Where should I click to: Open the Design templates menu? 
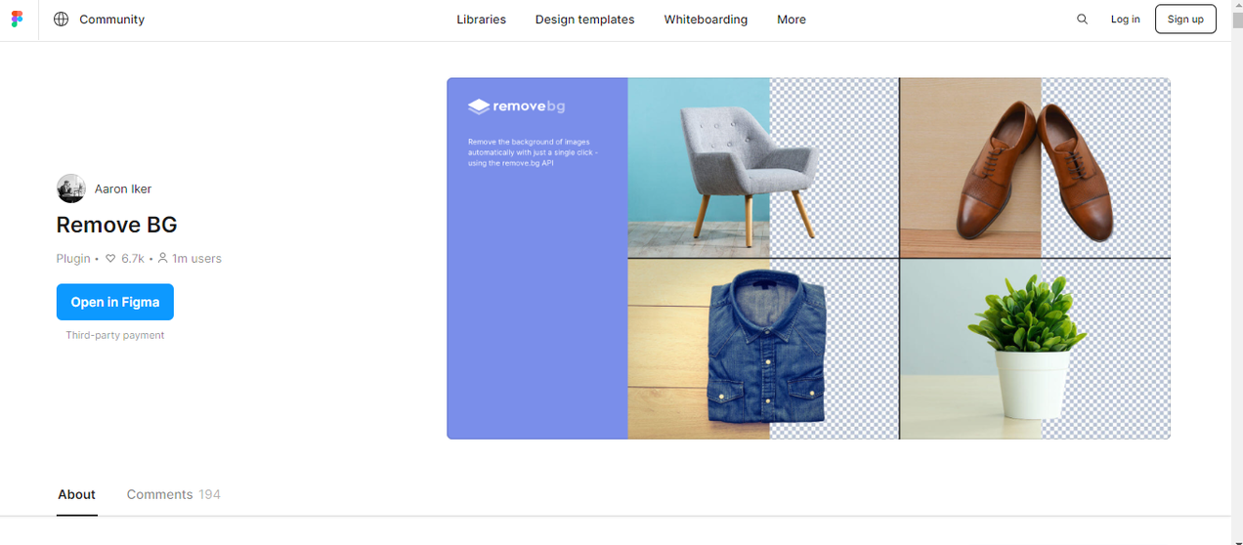pyautogui.click(x=584, y=20)
